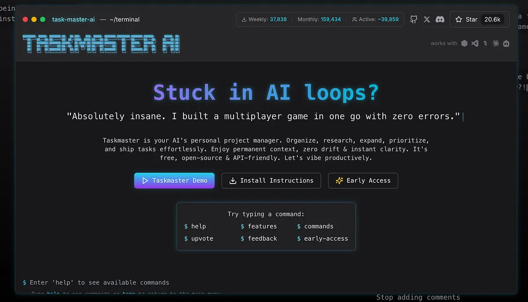Click the Star button in the header
The height and width of the screenshot is (302, 528).
coord(466,19)
